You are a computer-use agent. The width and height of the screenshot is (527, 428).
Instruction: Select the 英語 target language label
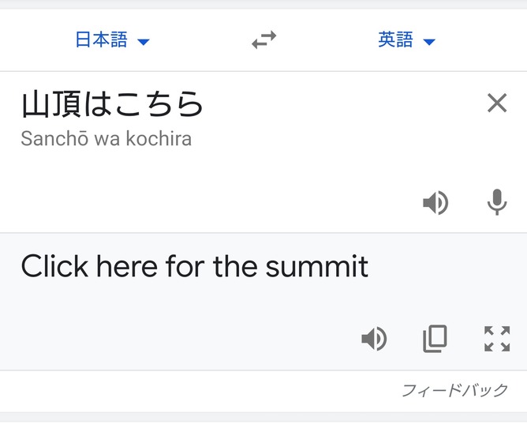(395, 40)
